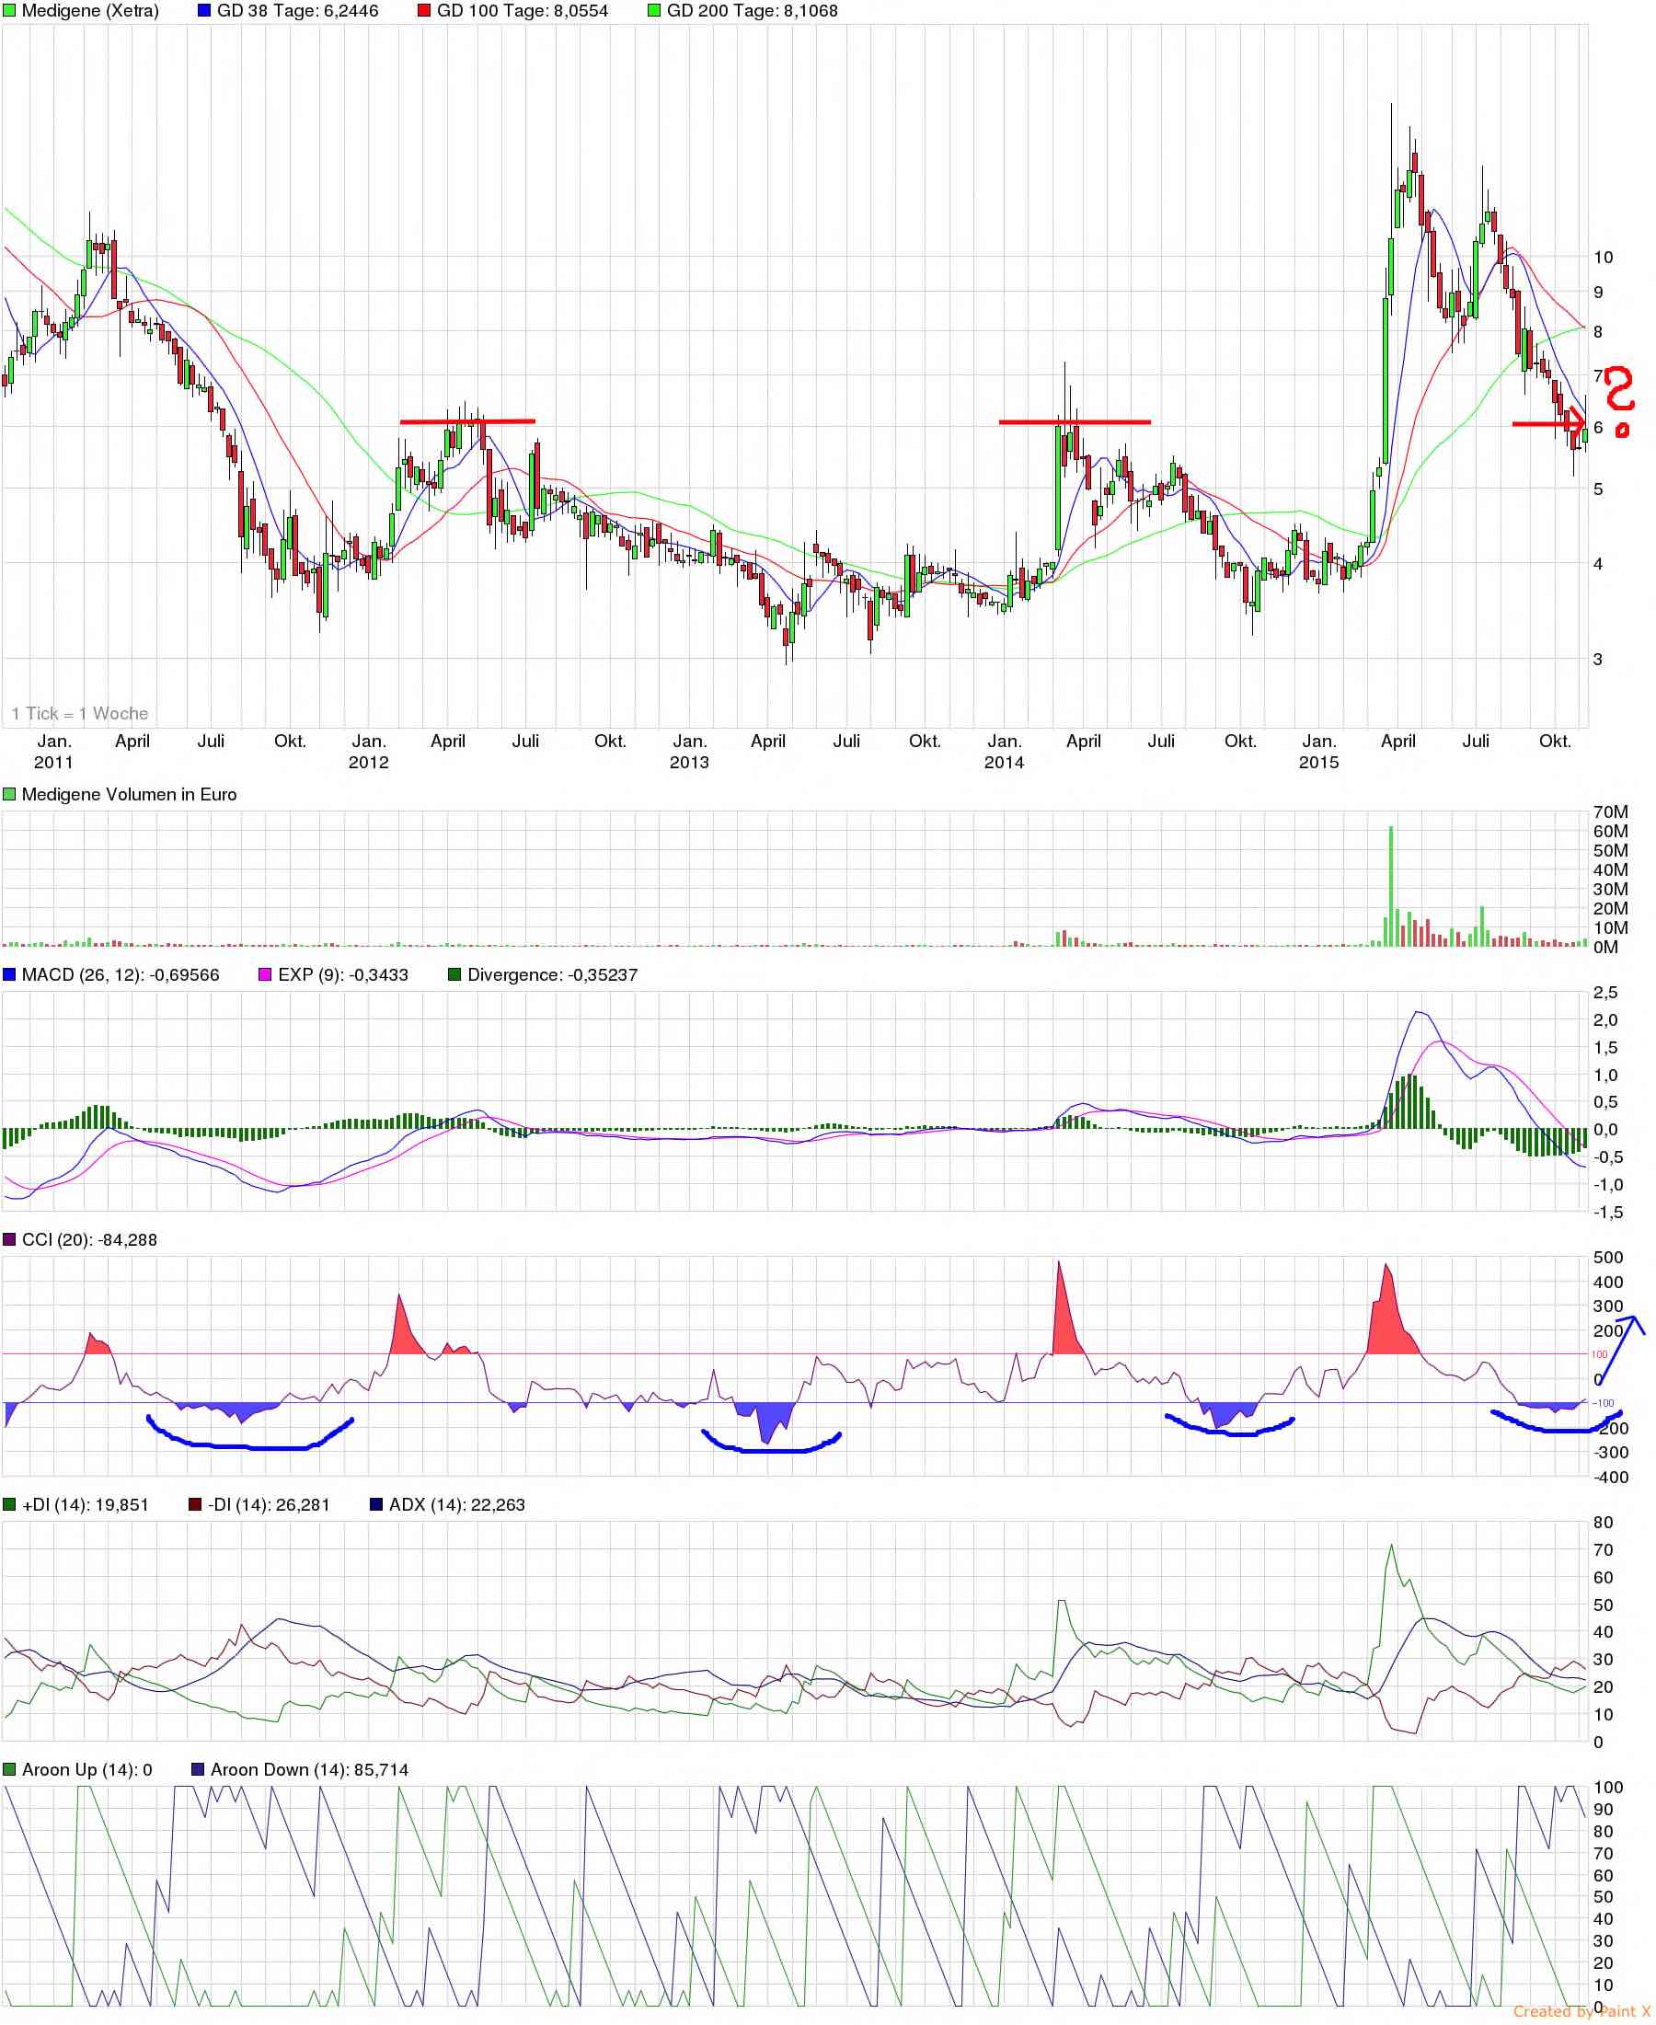Image resolution: width=1656 pixels, height=2025 pixels.
Task: Click the 2015 MACD blue line peak
Action: tap(1420, 1012)
